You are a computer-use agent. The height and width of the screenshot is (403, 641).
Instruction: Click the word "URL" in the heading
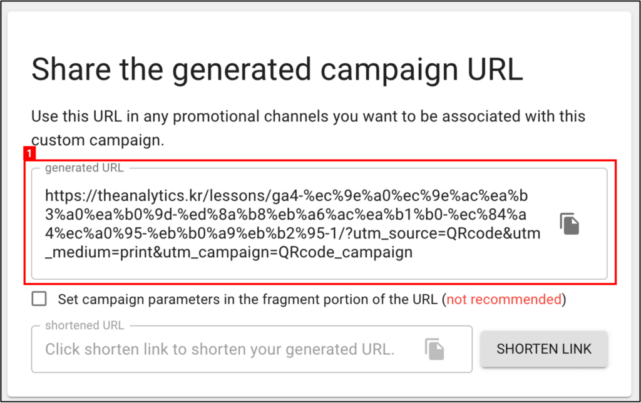tap(495, 70)
